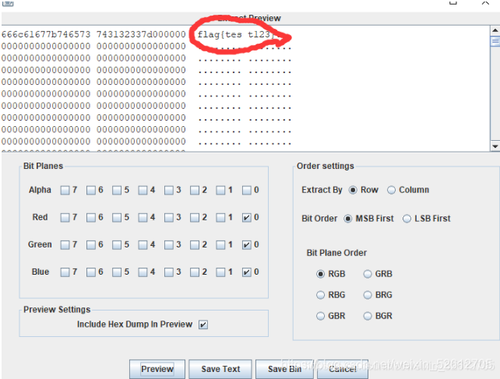Select GBR bit plane order
This screenshot has width=500, height=379.
click(x=320, y=316)
